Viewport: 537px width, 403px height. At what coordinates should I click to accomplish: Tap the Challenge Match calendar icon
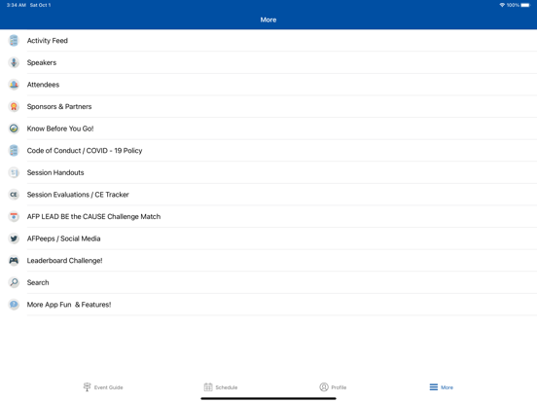14,216
